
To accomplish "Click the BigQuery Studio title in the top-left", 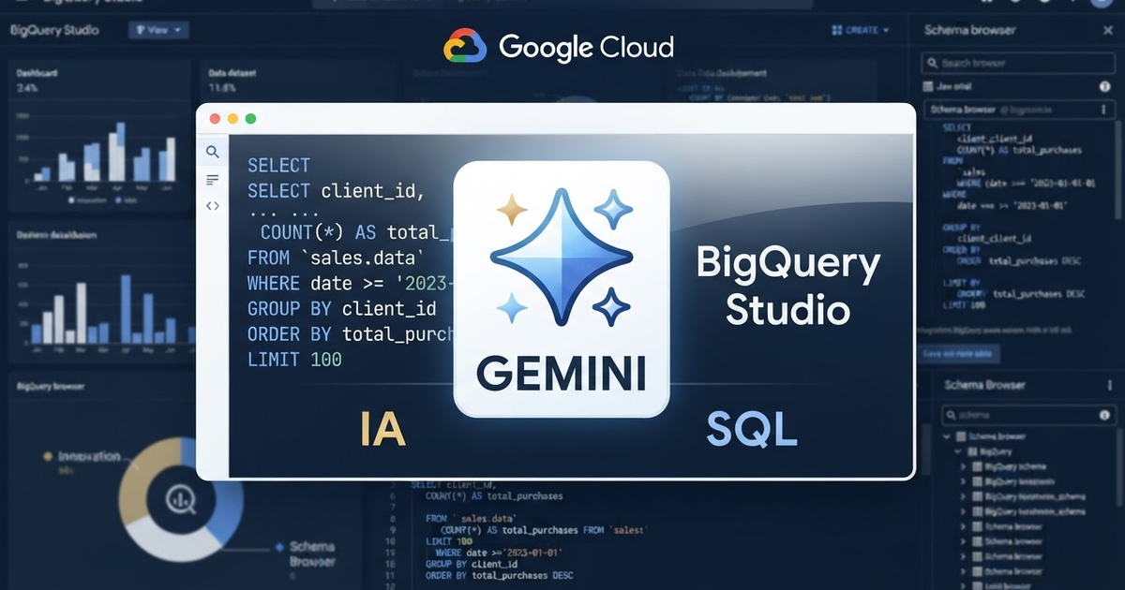I will (53, 30).
